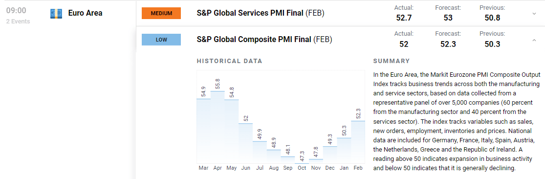Click the LOW importance badge
Image resolution: width=545 pixels, height=179 pixels.
click(161, 40)
